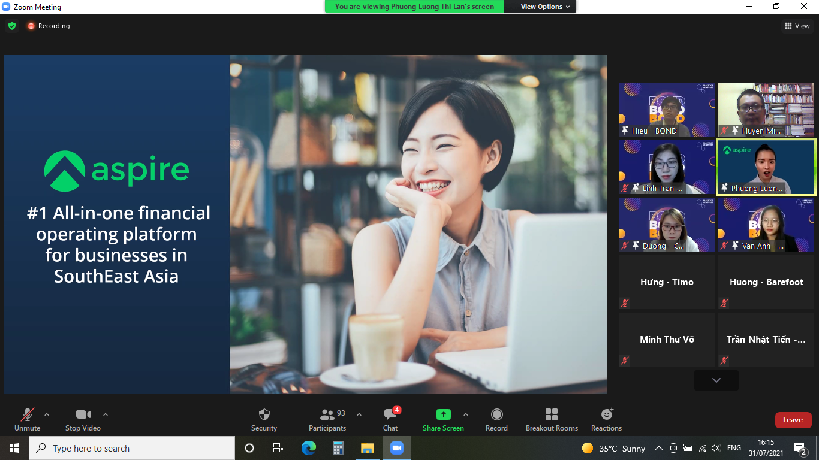
Task: Click the Windows Start button
Action: (x=14, y=448)
